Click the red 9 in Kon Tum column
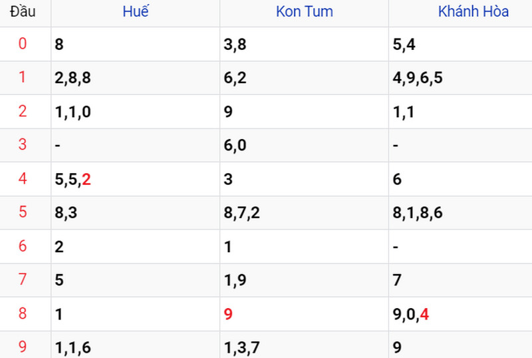Image resolution: width=532 pixels, height=358 pixels. coord(228,314)
